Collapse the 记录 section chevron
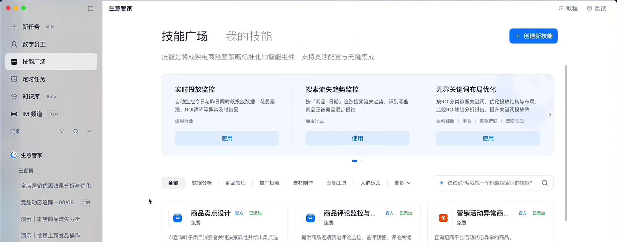Viewport: 617px width, 242px height. 89,131
